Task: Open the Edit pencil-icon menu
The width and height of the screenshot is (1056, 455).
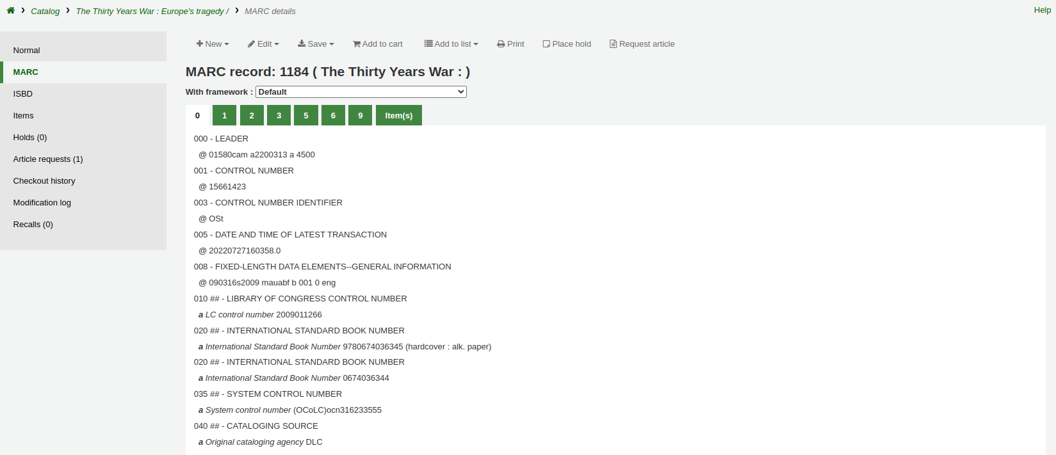Action: point(263,44)
